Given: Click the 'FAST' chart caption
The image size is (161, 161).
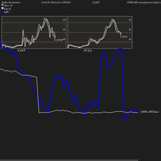Looking at the screenshot, I should 22,51.
